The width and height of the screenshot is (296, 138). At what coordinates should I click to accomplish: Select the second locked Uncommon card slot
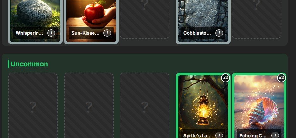point(88,105)
